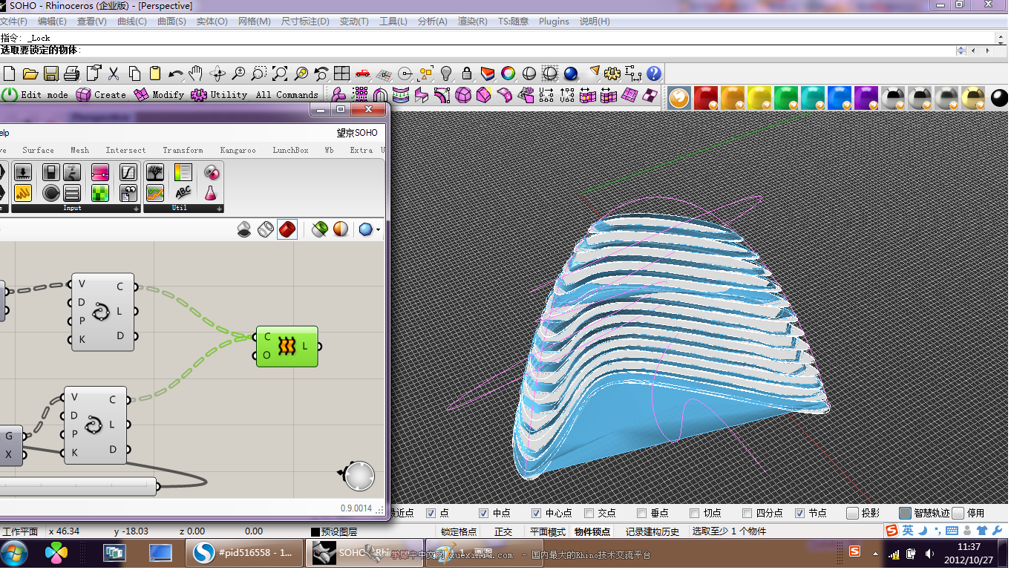Click the Modify toolbar button

click(x=159, y=95)
